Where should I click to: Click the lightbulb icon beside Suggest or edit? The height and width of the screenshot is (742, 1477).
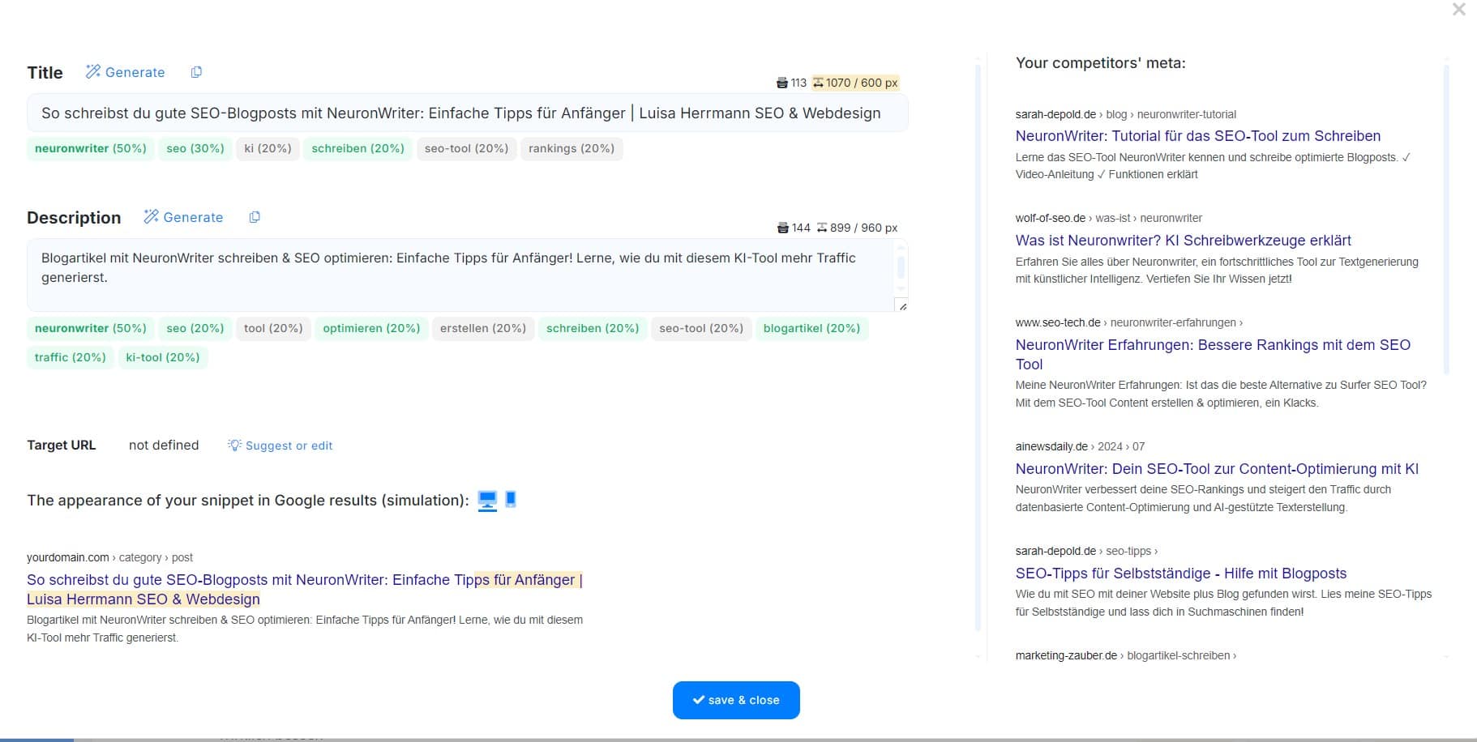pyautogui.click(x=234, y=445)
